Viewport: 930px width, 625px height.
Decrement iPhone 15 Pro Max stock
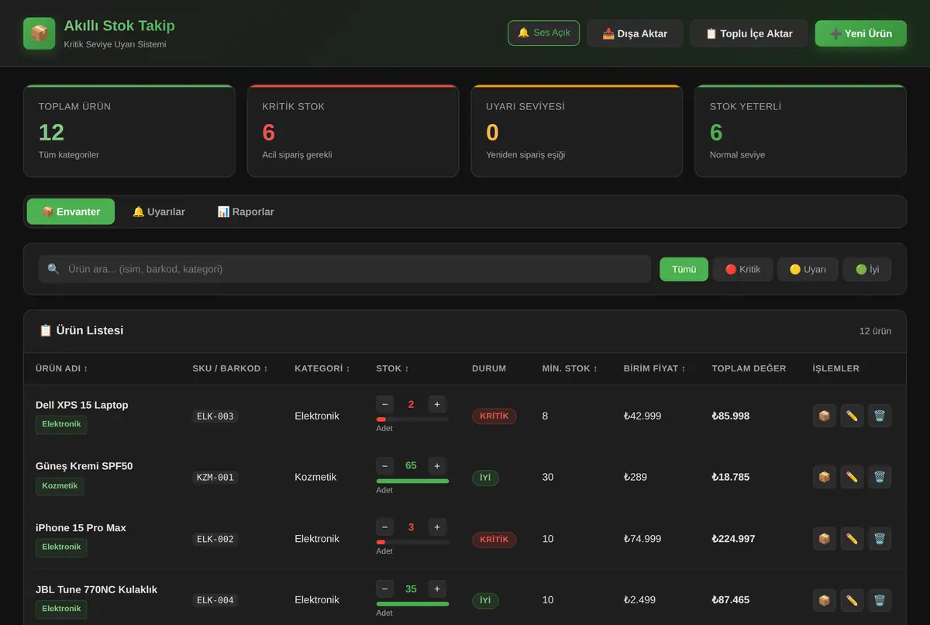pos(385,527)
